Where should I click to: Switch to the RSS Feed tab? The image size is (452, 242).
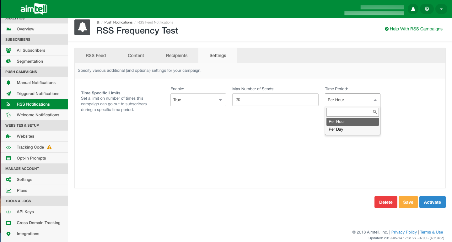(x=96, y=55)
